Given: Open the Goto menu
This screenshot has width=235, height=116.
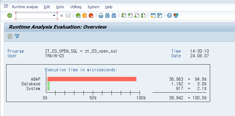Looking at the screenshot, I should point(60,7).
